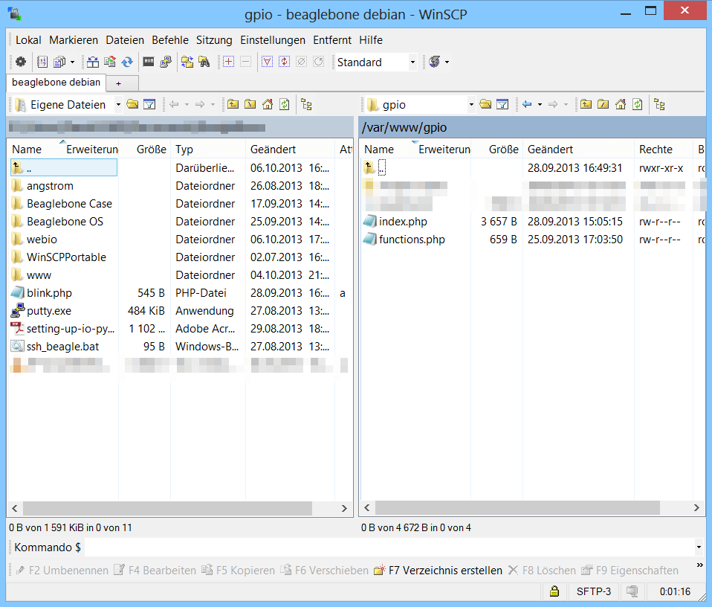Click the keep remote directory up to date icon
The height and width of the screenshot is (607, 712).
[x=110, y=62]
